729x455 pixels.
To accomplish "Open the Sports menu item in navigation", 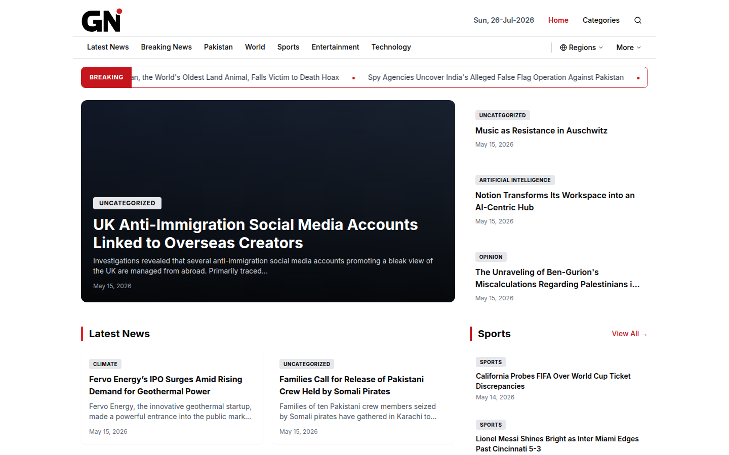I will [x=288, y=47].
